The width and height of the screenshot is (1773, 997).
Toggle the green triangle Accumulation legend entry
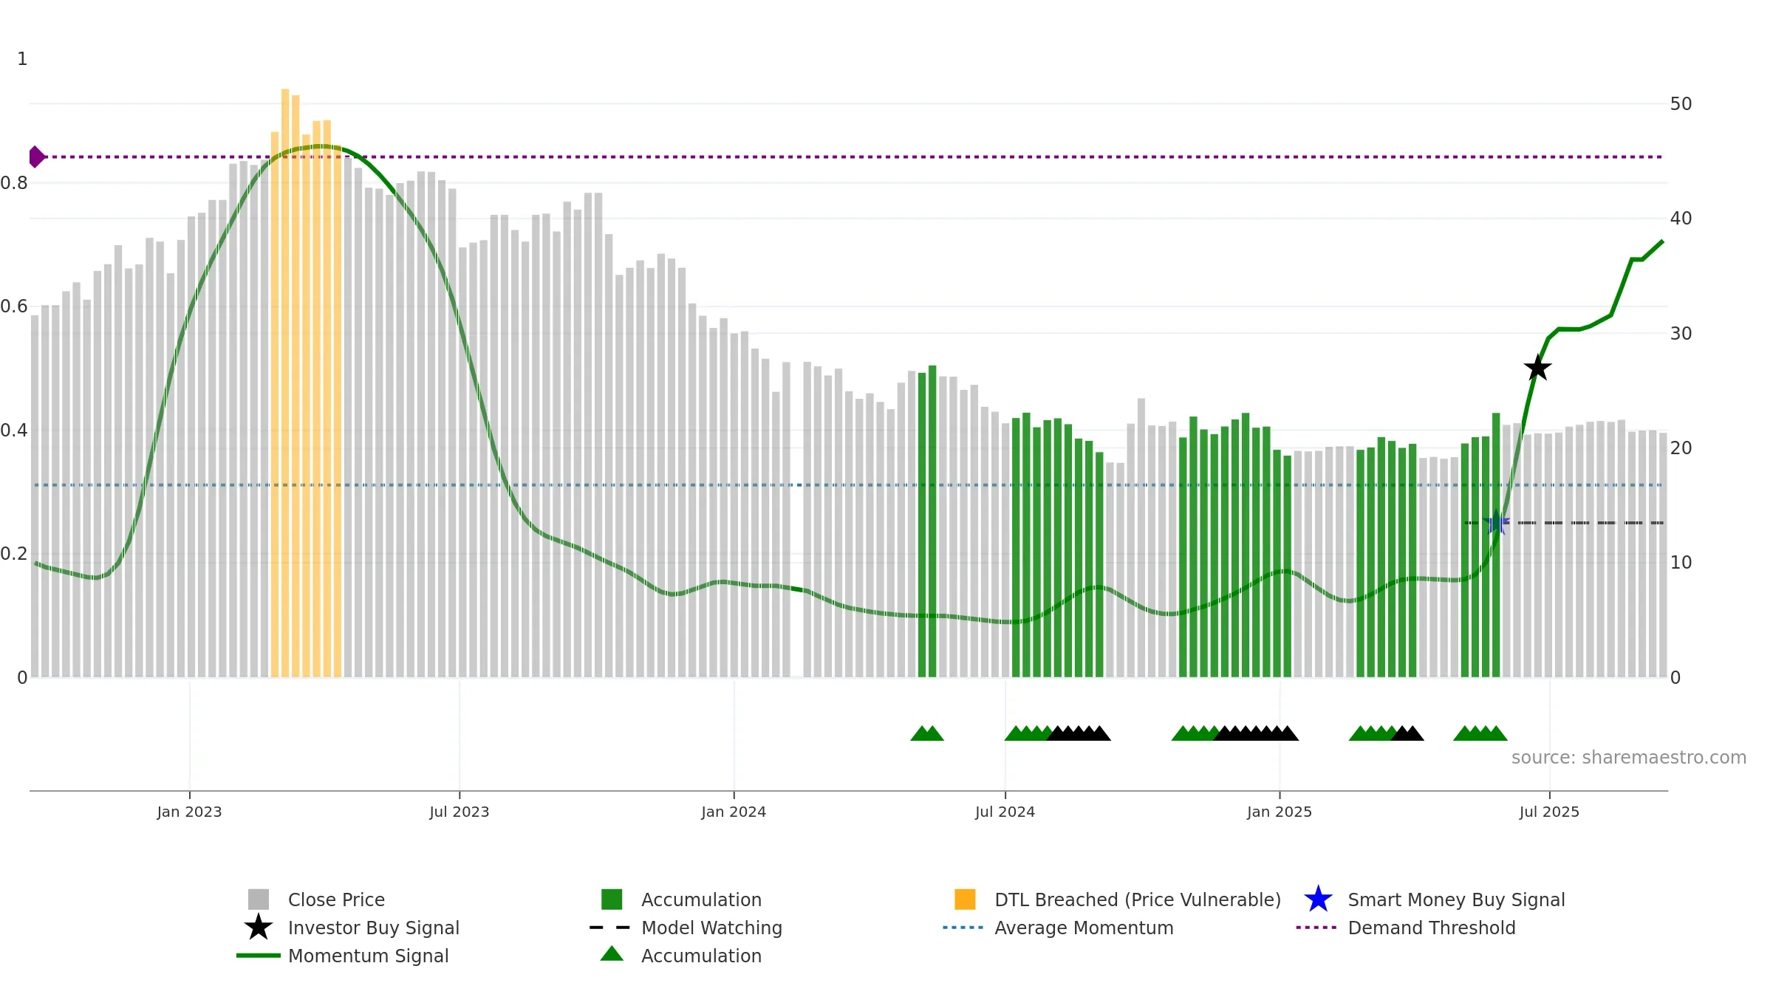pos(681,956)
